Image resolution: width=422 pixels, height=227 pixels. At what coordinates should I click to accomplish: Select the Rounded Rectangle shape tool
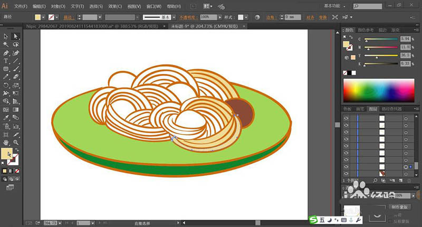[6, 69]
